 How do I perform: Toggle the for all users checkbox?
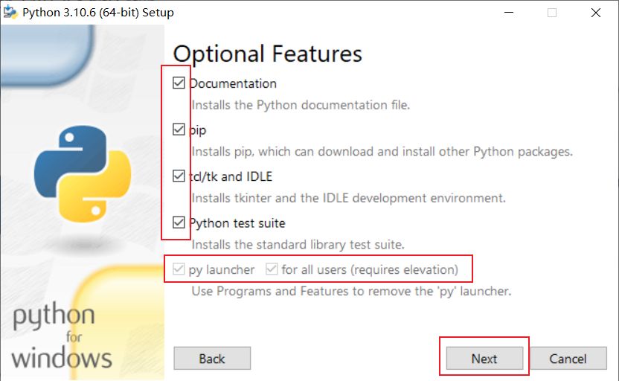pyautogui.click(x=272, y=269)
